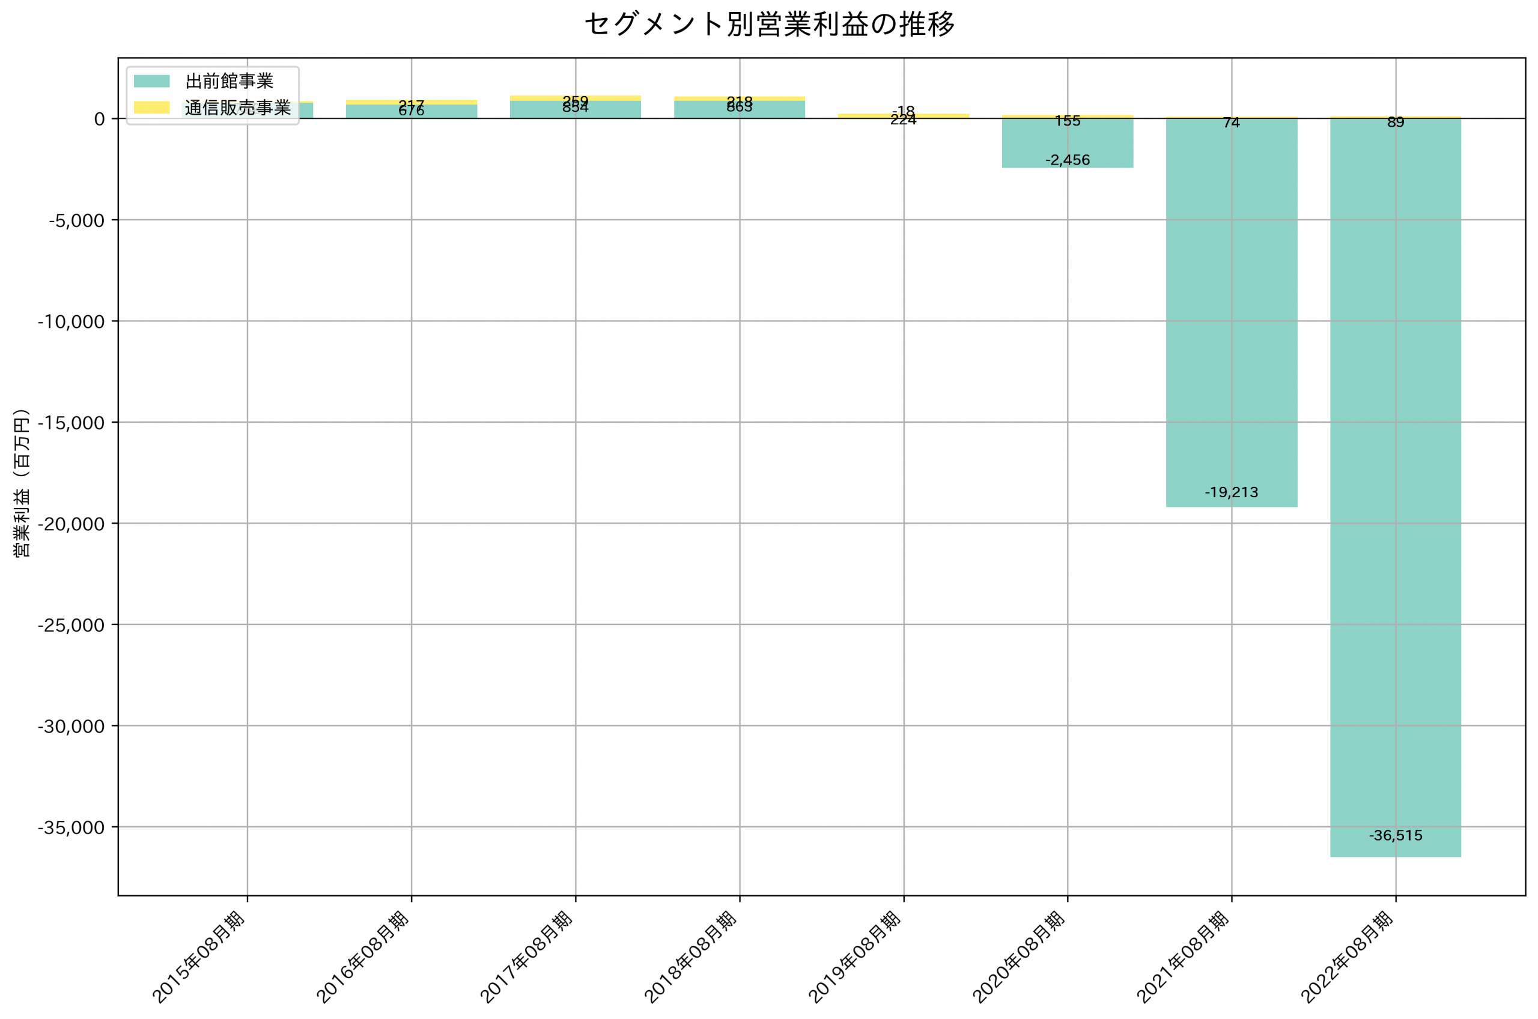Click the -30,000 y-axis tick label
1538x1019 pixels.
[71, 727]
